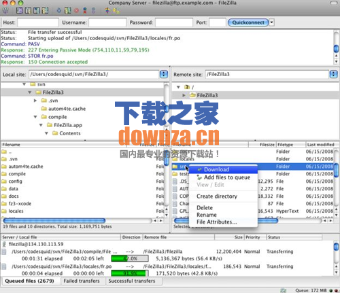The image size is (340, 293).
Task: Open the filename filters toolbar icon
Action: [x=107, y=10]
